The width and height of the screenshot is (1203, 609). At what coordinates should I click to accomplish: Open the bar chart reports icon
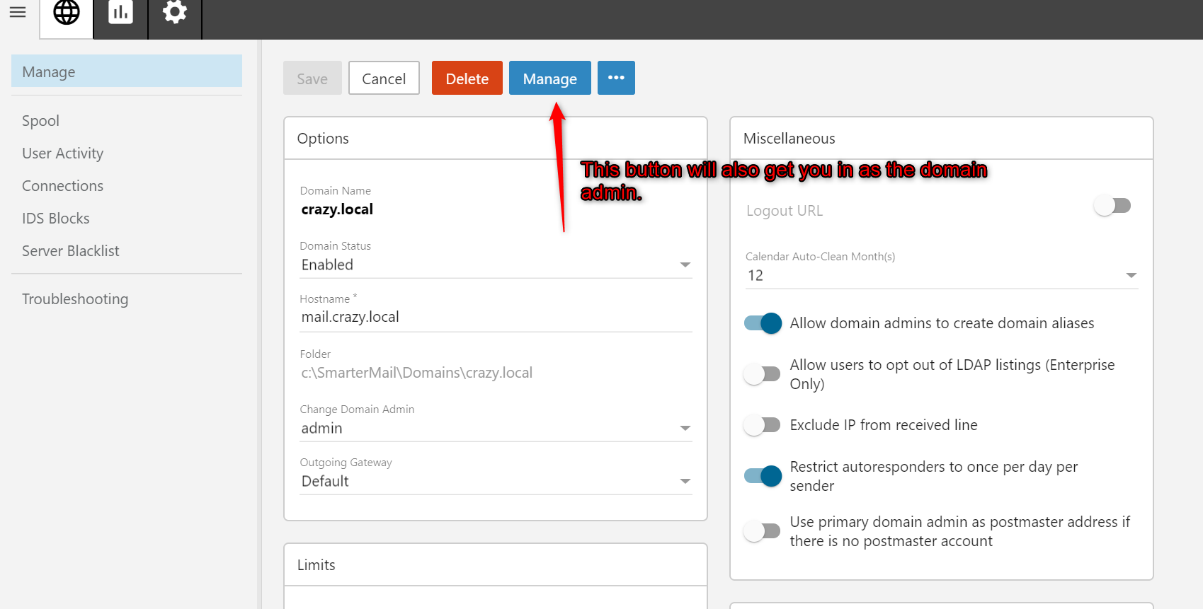pyautogui.click(x=120, y=13)
